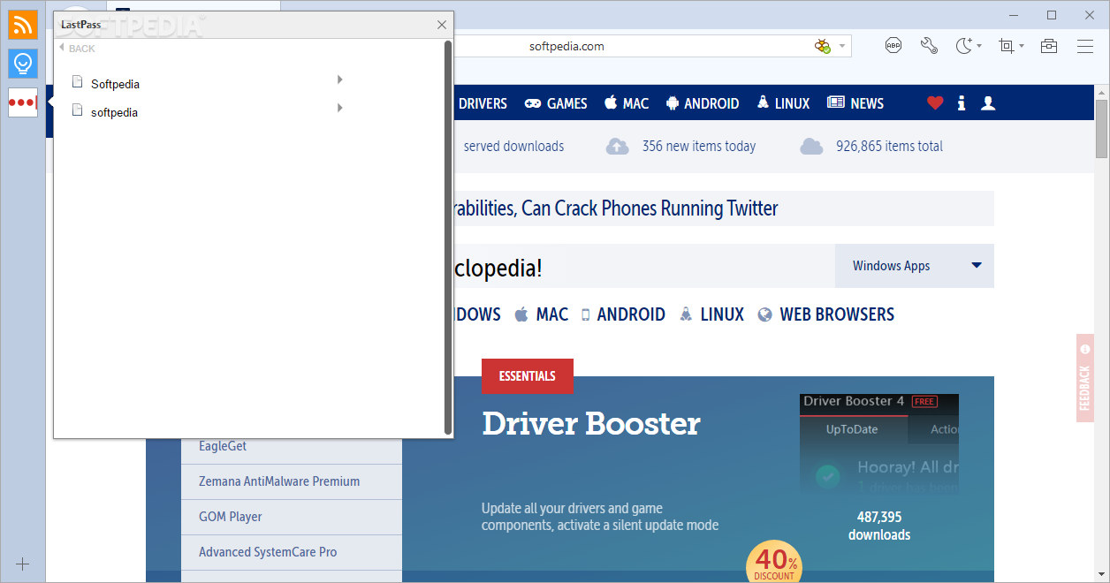
Task: Click the 40% discount badge
Action: point(774,564)
